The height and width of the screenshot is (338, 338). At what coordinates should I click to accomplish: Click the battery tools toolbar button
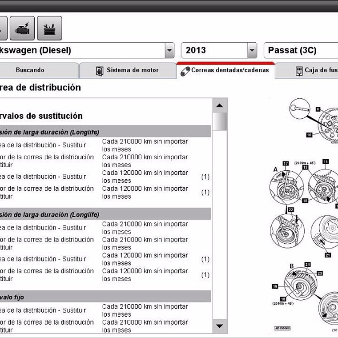click(x=49, y=28)
